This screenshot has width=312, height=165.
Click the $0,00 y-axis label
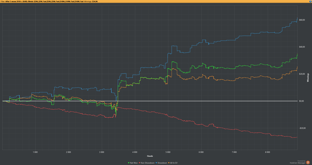301,101
